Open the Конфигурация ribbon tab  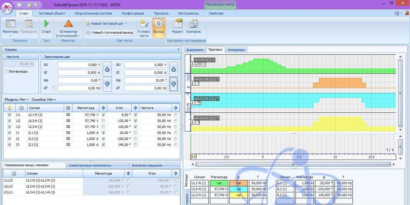click(x=132, y=14)
